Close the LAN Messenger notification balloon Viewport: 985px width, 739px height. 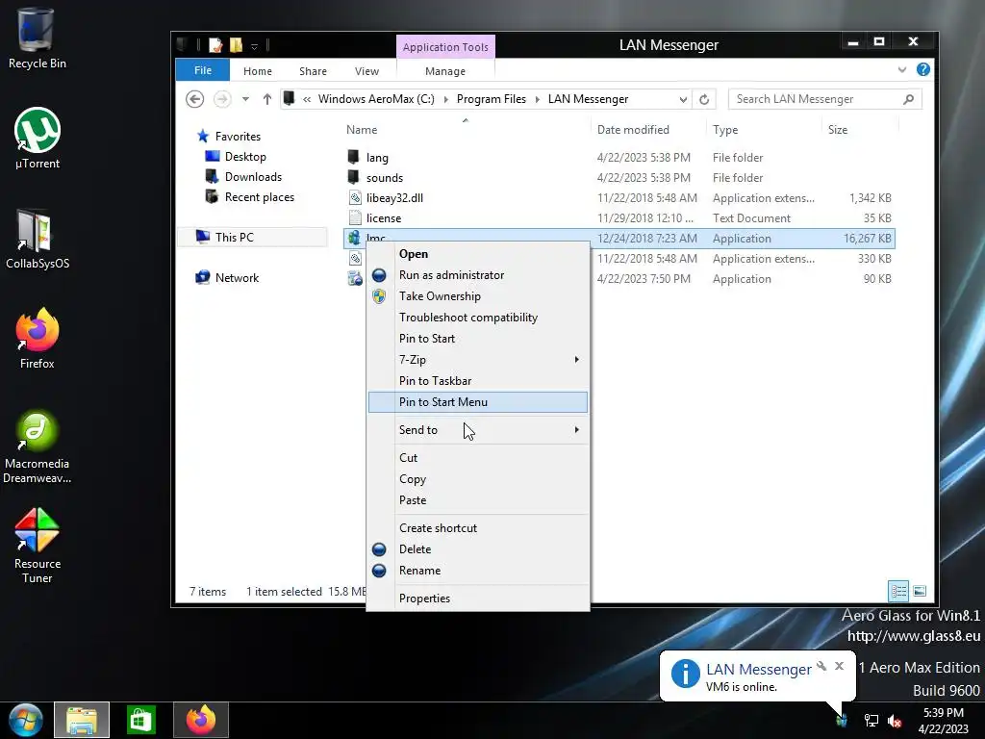839,666
